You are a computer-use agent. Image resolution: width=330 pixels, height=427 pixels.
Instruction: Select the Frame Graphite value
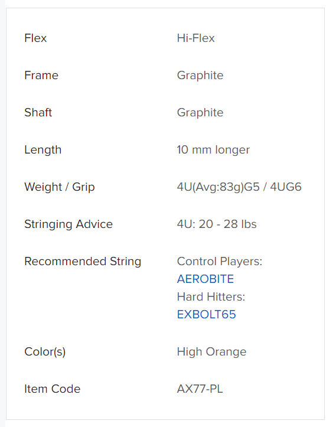pos(200,76)
